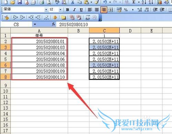Click the Insert Function fx button
Image resolution: width=172 pixels, height=134 pixels.
pyautogui.click(x=53, y=24)
